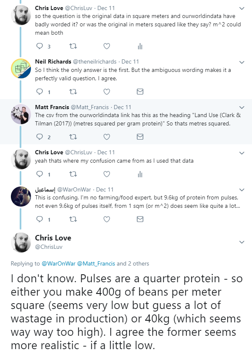Screen dimensions: 252x355
Task: Like Chris Love's top tweet
Action: click(x=107, y=46)
